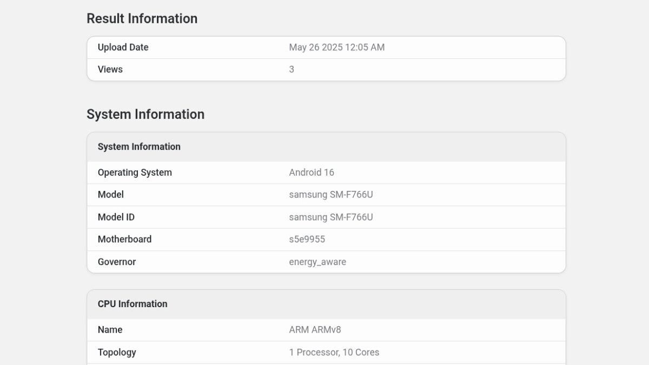This screenshot has height=365, width=649.
Task: Select the Motherboard label
Action: tap(124, 239)
